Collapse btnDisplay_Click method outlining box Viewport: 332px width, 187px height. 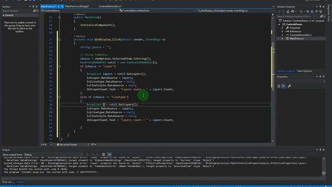click(x=60, y=39)
